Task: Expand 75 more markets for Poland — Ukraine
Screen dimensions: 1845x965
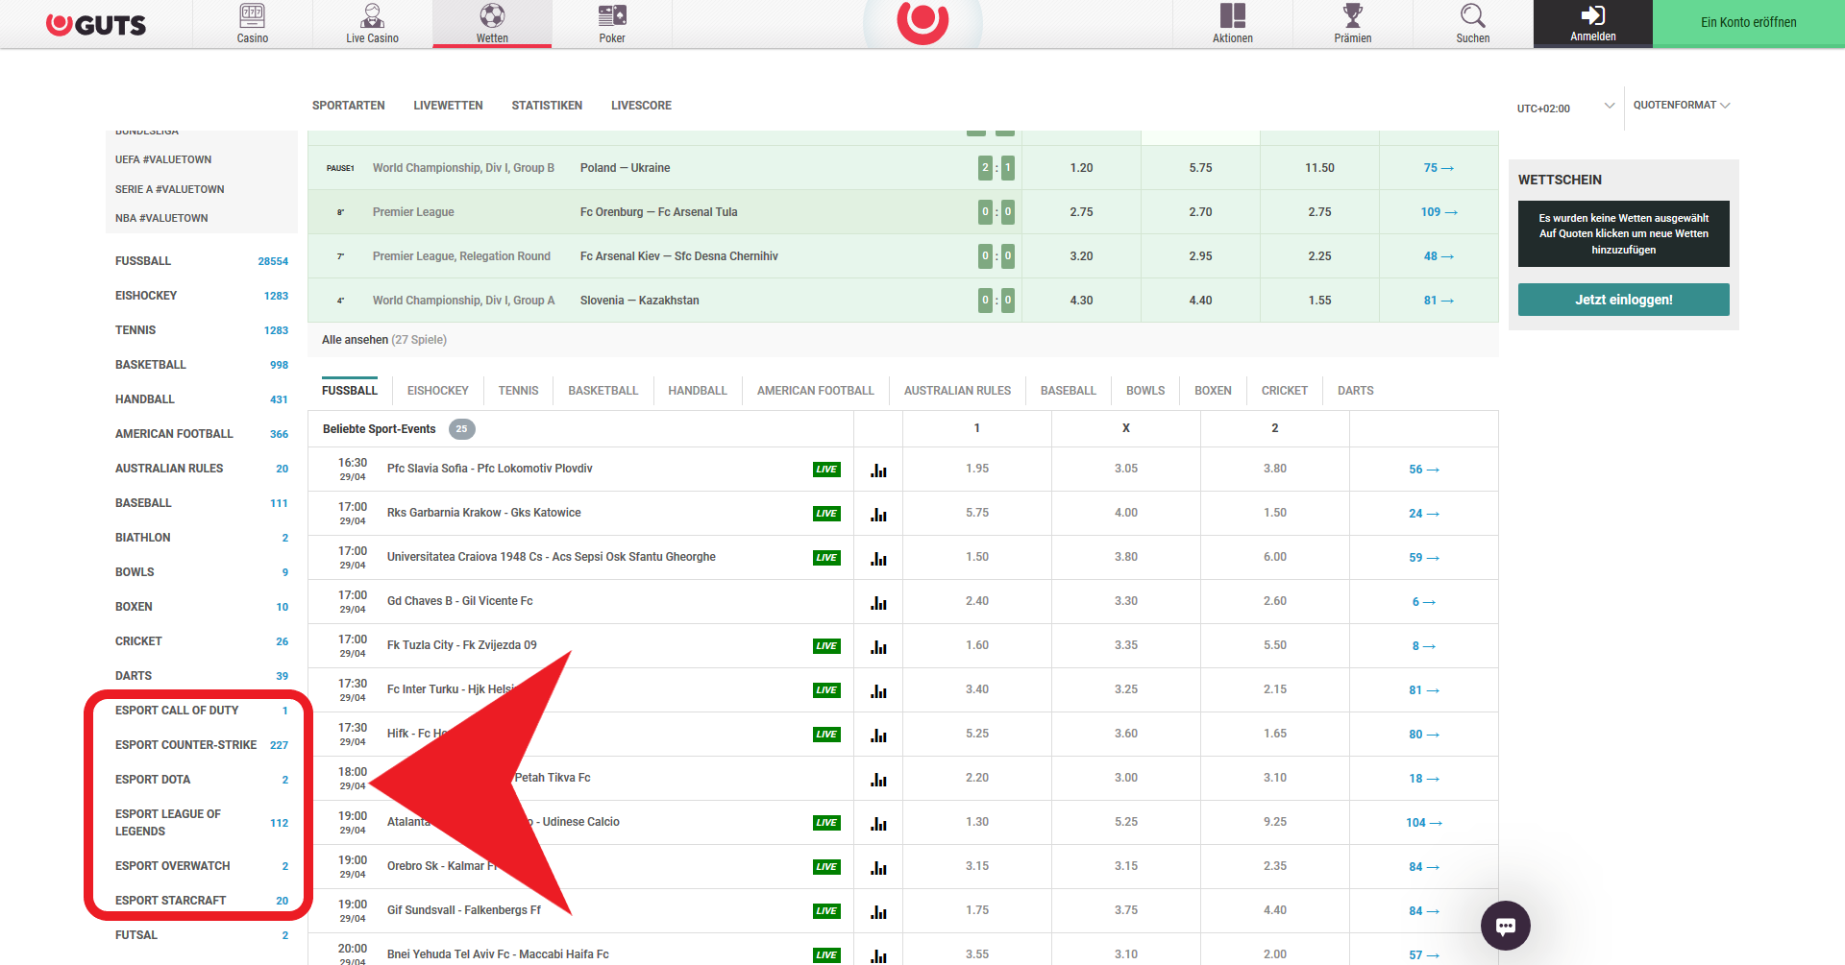Action: point(1439,168)
